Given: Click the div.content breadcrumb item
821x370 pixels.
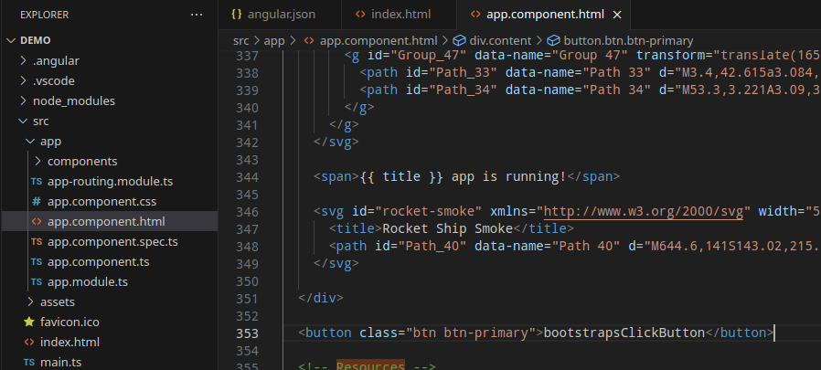Looking at the screenshot, I should (x=498, y=40).
